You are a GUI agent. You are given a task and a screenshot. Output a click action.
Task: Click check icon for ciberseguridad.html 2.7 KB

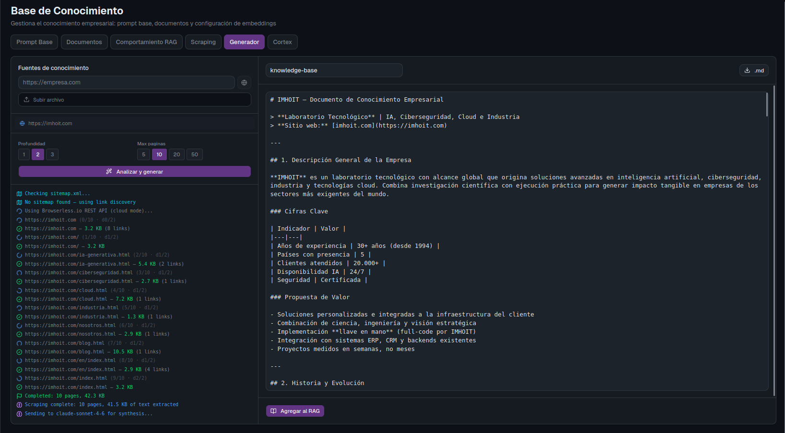pyautogui.click(x=19, y=281)
